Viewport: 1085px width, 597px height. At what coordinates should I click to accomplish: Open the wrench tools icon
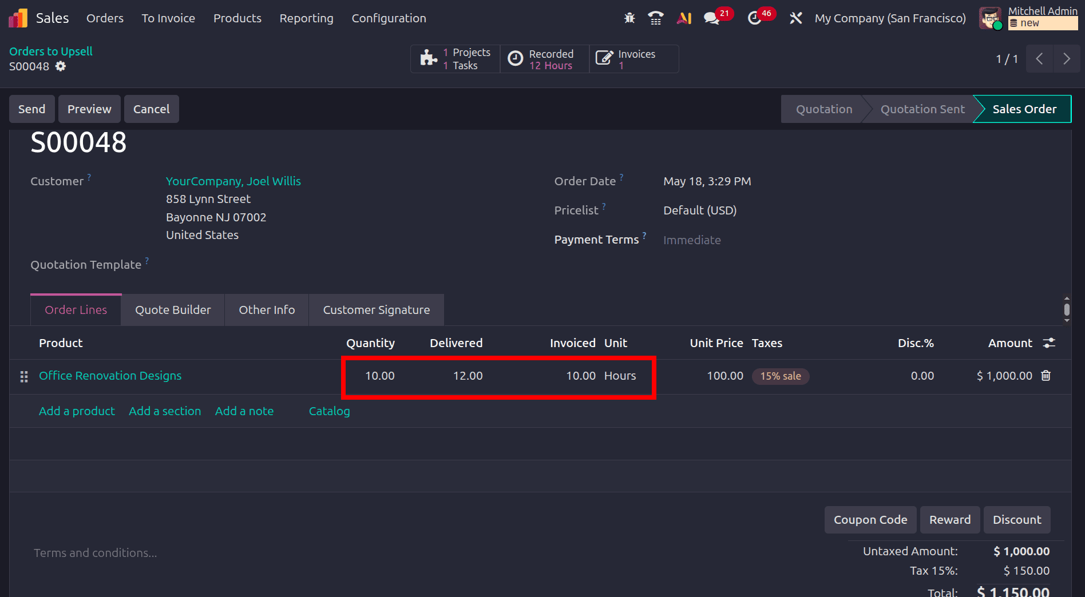795,18
